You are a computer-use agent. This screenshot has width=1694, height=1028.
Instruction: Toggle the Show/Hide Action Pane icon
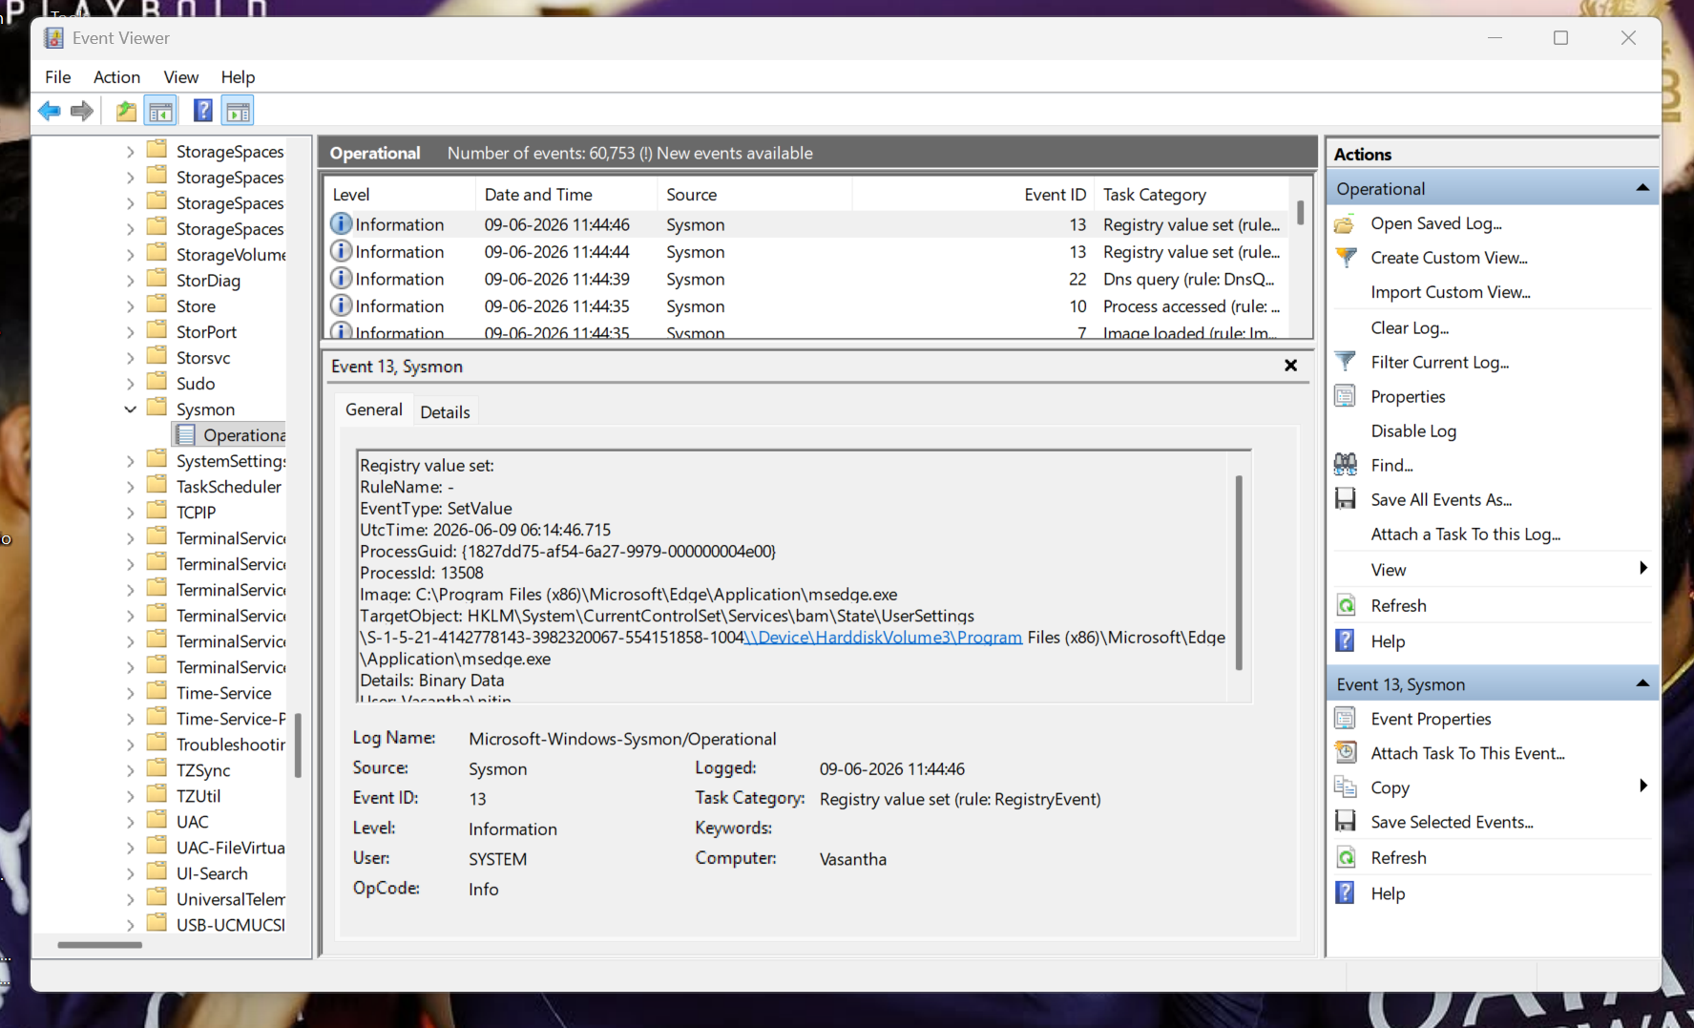click(x=238, y=111)
